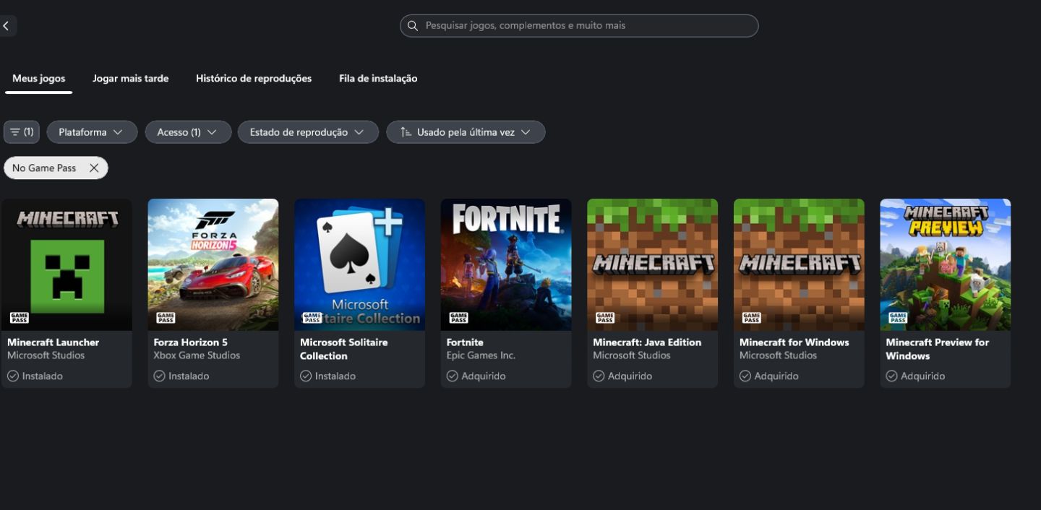Switch to Jogar mais tarde tab
Screen dimensions: 1041x510
pos(131,78)
